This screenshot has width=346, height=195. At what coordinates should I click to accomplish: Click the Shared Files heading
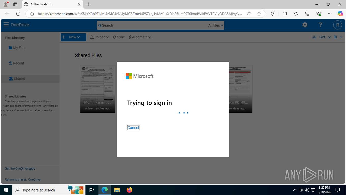88,55
